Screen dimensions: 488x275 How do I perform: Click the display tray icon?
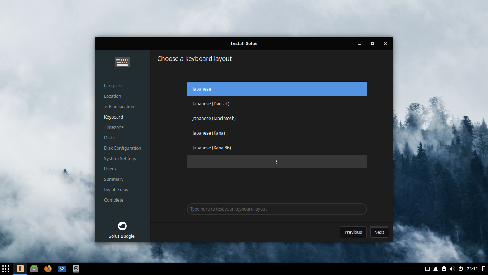click(427, 269)
